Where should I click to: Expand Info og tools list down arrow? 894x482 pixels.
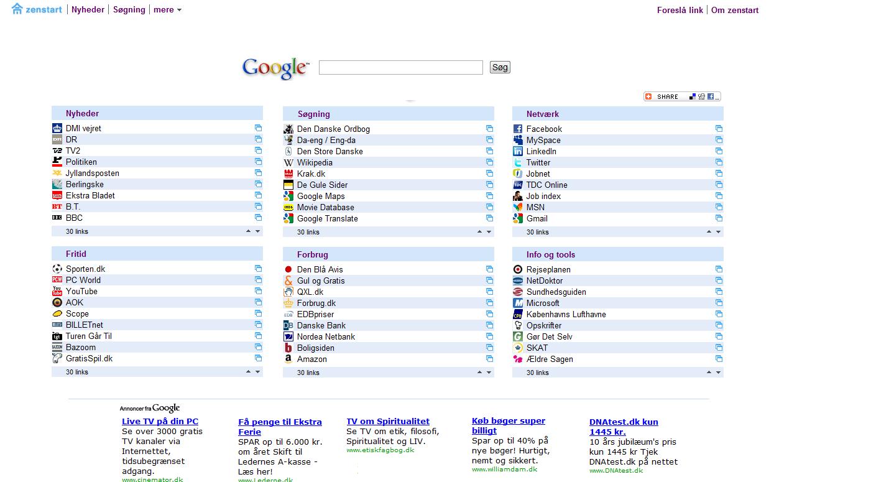pos(719,373)
